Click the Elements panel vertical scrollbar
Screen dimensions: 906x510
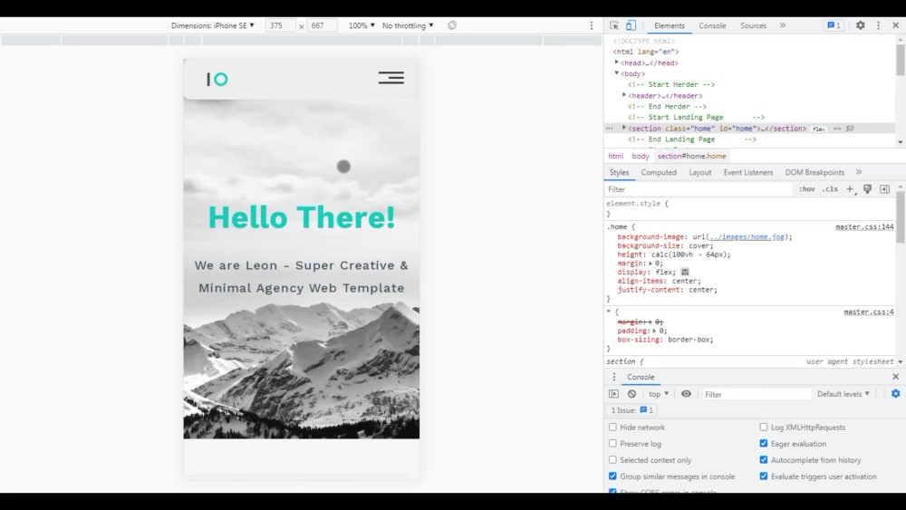(x=901, y=60)
